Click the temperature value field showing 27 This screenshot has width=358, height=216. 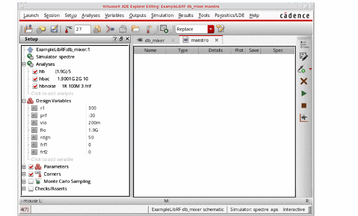pos(82,29)
